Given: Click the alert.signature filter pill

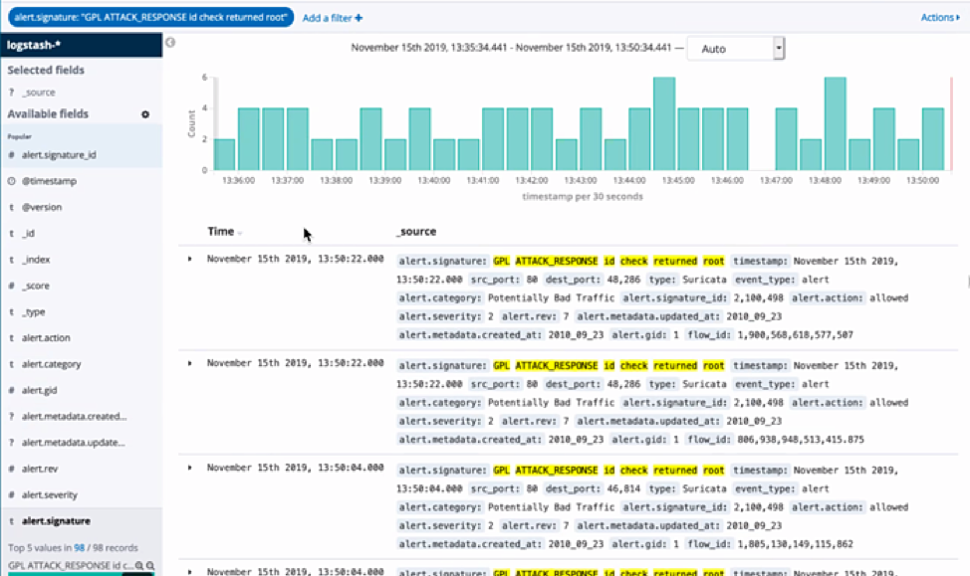Looking at the screenshot, I should click(x=150, y=17).
